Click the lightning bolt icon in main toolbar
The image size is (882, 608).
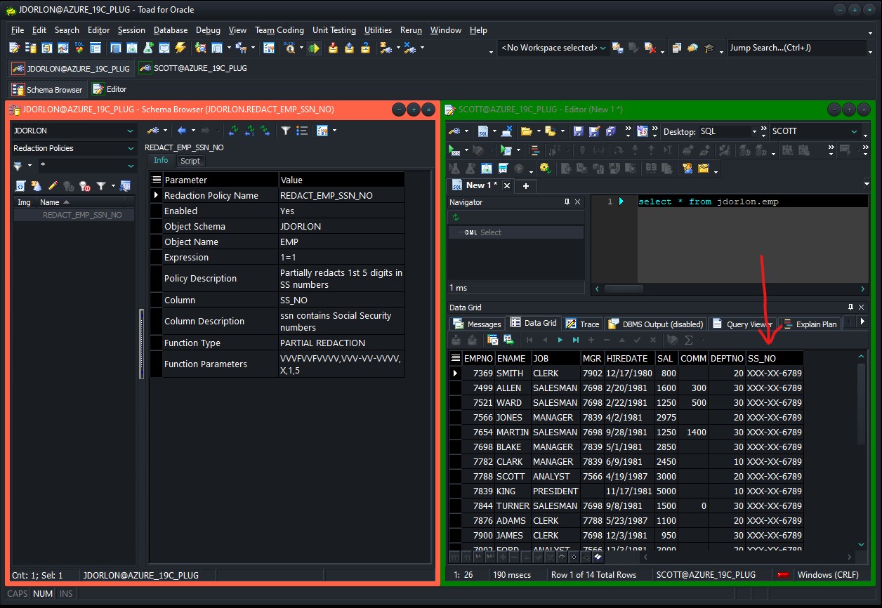coord(180,48)
